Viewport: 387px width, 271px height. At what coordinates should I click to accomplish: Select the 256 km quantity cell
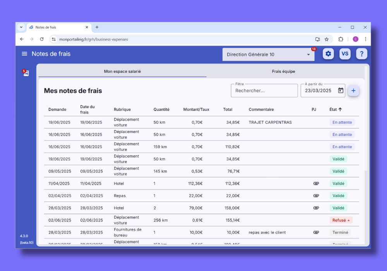161,220
